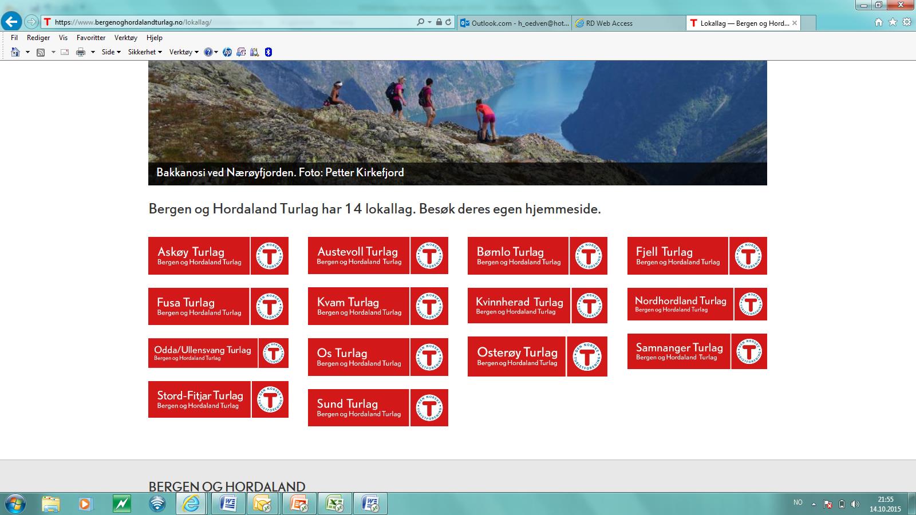The width and height of the screenshot is (916, 515).
Task: Open the Verktøy dropdown in command bar
Action: click(184, 52)
